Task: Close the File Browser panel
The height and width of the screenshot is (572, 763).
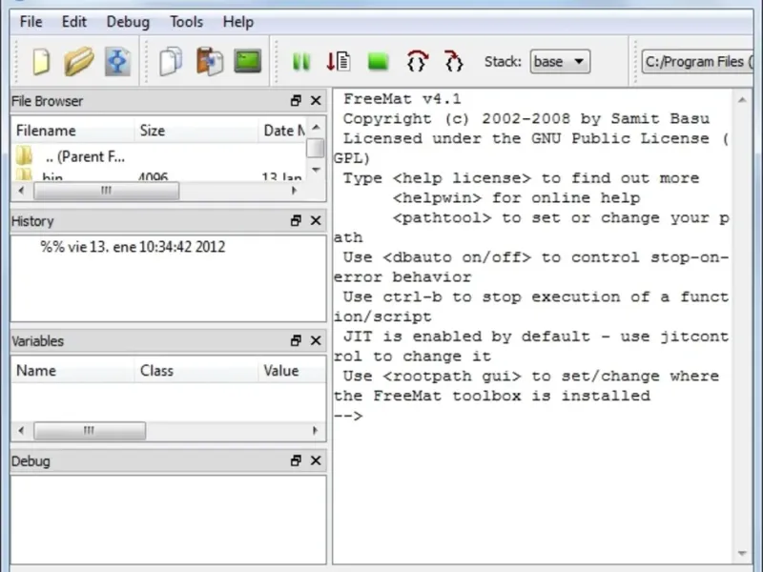Action: tap(316, 101)
